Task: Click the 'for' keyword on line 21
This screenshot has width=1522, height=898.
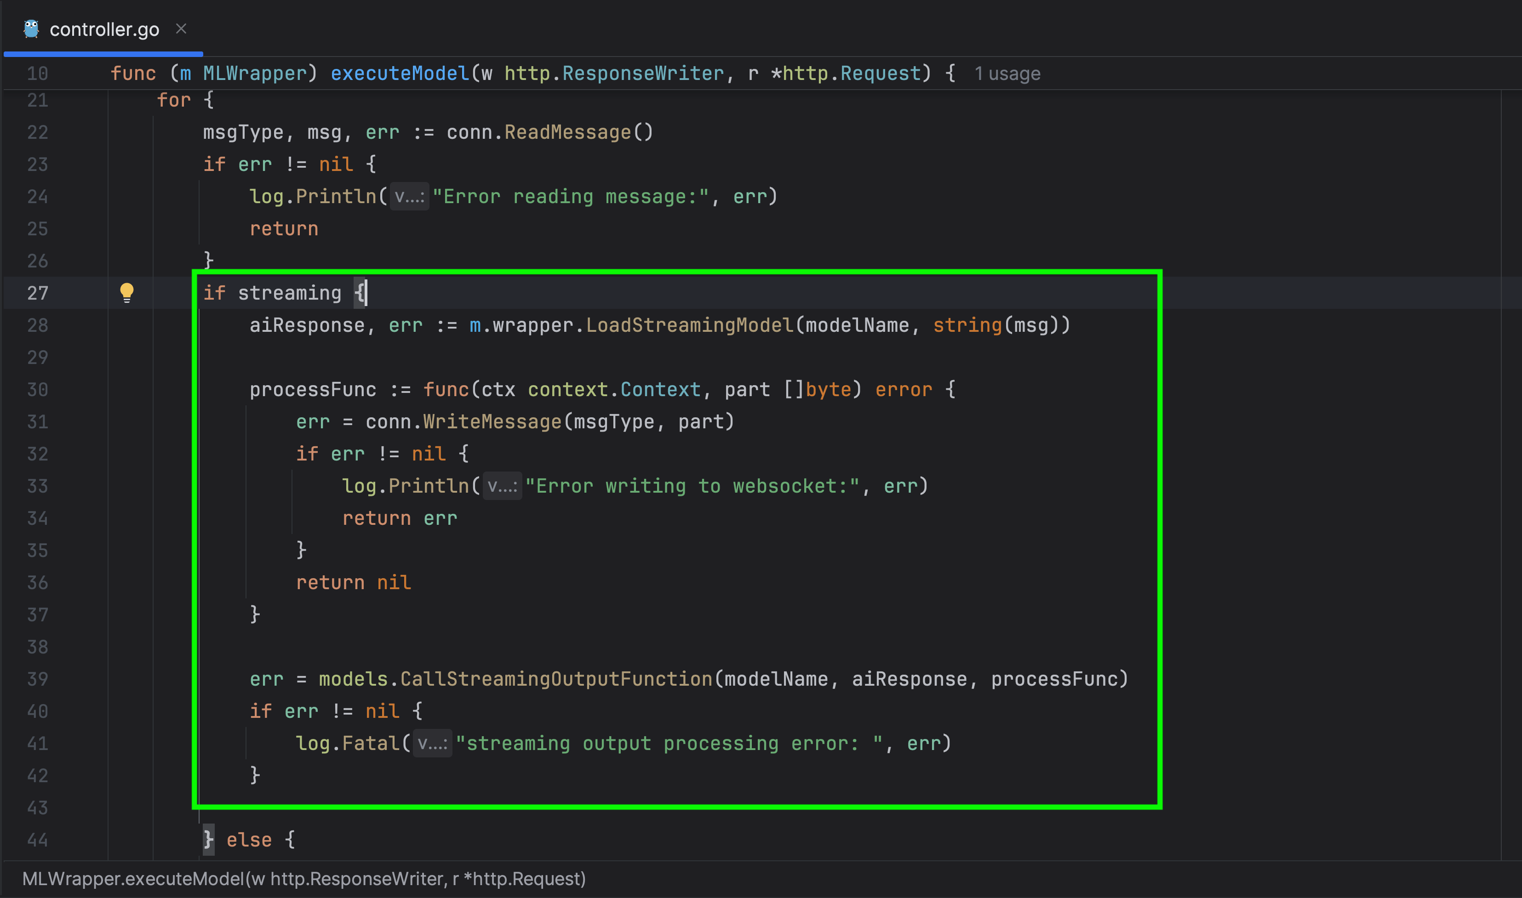Action: (174, 100)
